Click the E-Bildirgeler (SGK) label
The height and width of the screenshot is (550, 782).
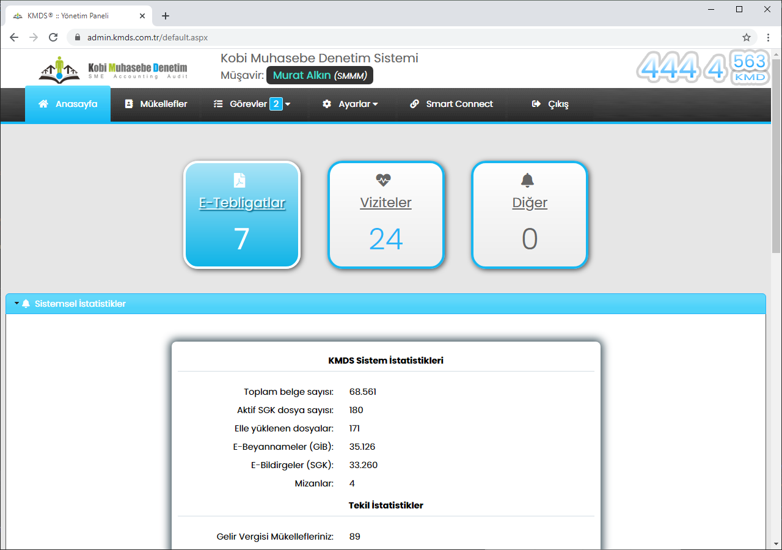[293, 465]
